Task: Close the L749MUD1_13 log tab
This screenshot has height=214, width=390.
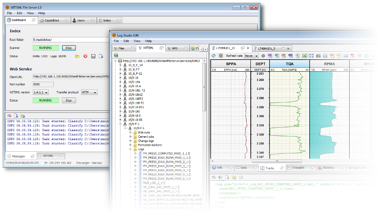Action: click(248, 48)
